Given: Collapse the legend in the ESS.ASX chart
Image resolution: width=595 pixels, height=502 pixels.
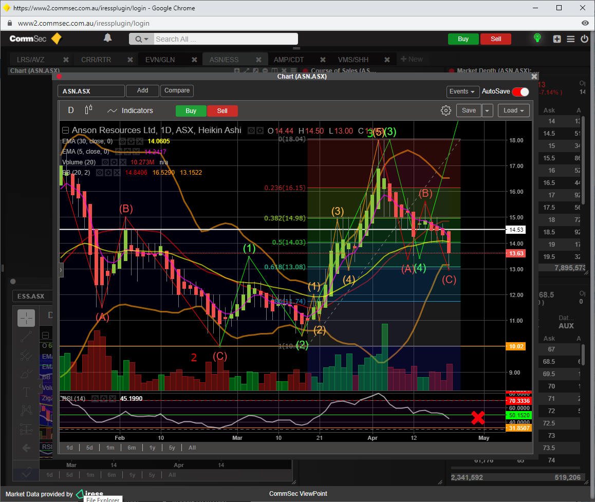Looking at the screenshot, I should (x=45, y=335).
